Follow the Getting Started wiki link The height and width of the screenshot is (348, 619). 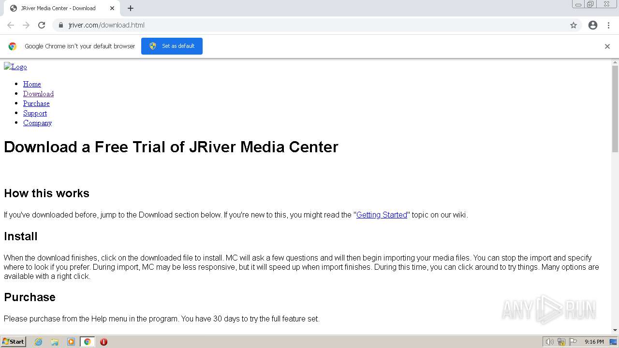[x=382, y=215]
